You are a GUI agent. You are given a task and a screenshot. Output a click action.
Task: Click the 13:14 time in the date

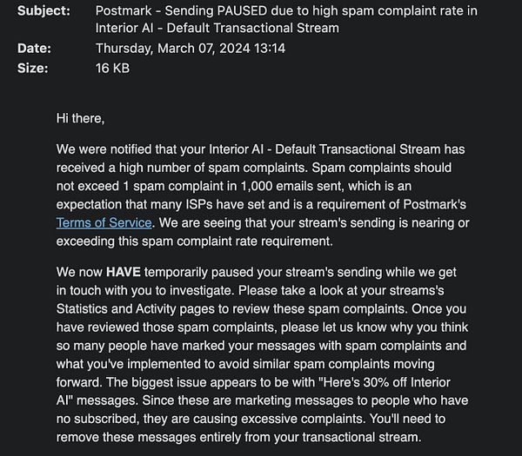[x=270, y=49]
